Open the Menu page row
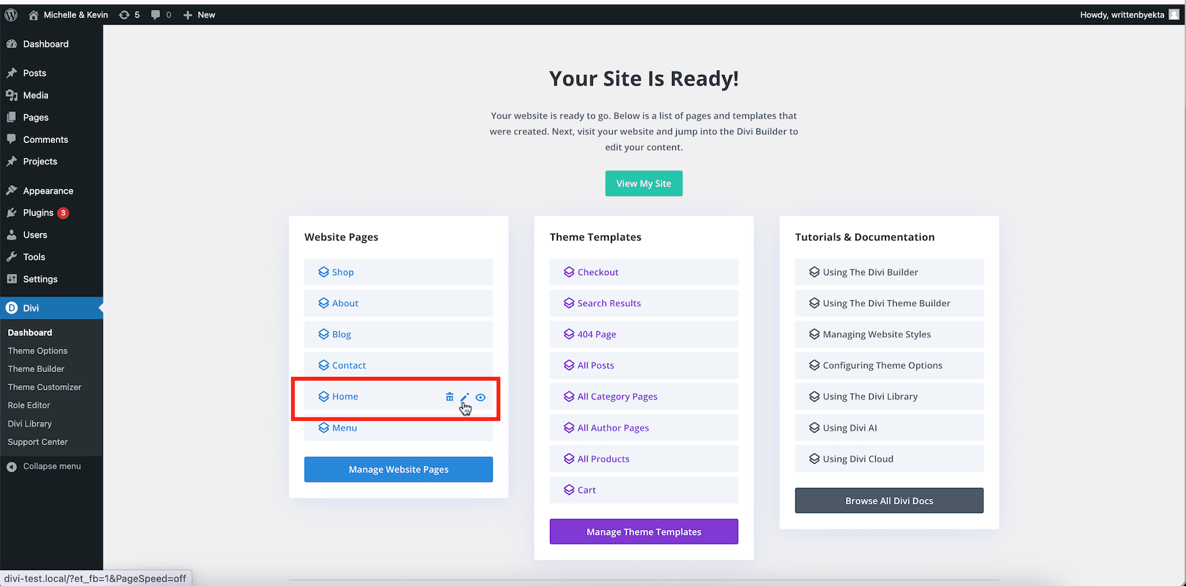The width and height of the screenshot is (1186, 586). pos(399,427)
